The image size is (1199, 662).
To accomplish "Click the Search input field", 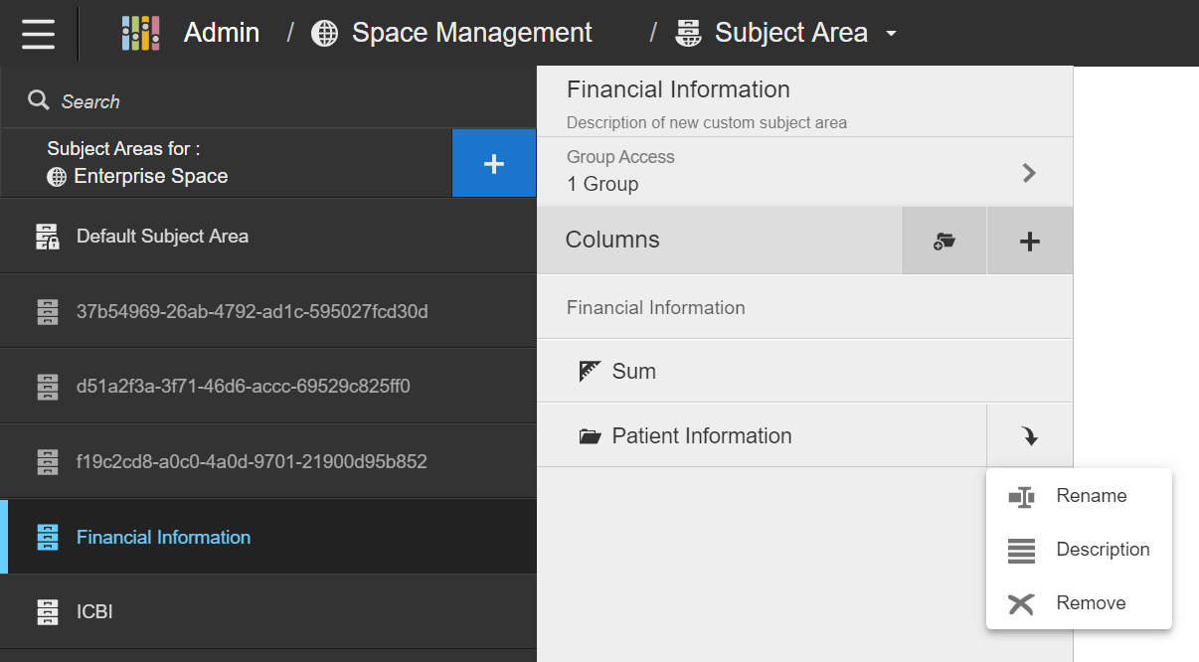I will (249, 101).
